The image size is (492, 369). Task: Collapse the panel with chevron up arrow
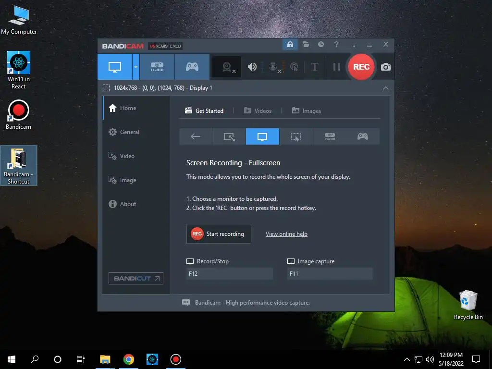(386, 88)
